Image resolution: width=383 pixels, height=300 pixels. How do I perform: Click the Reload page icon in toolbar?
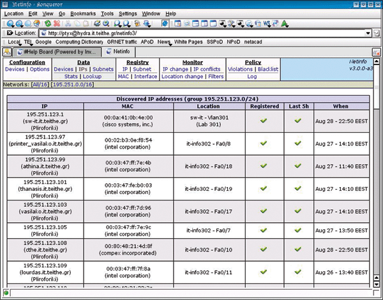point(49,22)
